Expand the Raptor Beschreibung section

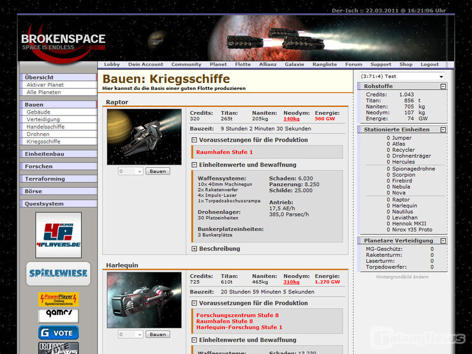[195, 249]
